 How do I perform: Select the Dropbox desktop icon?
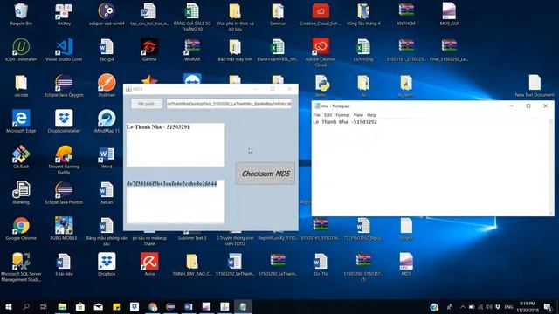click(x=107, y=264)
